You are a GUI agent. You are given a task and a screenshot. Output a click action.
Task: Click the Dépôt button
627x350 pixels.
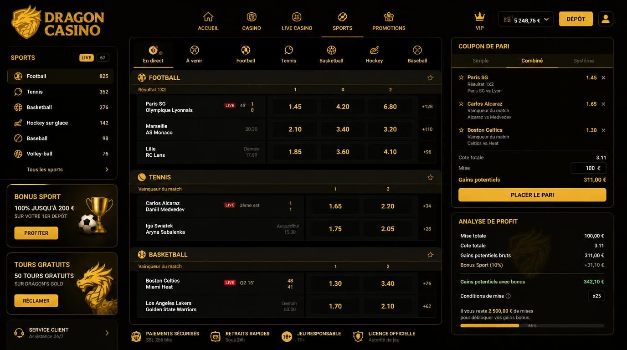click(x=576, y=19)
